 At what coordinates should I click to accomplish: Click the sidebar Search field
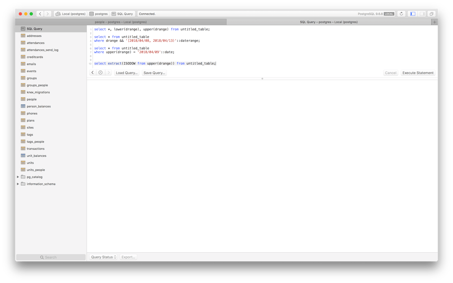pos(51,257)
